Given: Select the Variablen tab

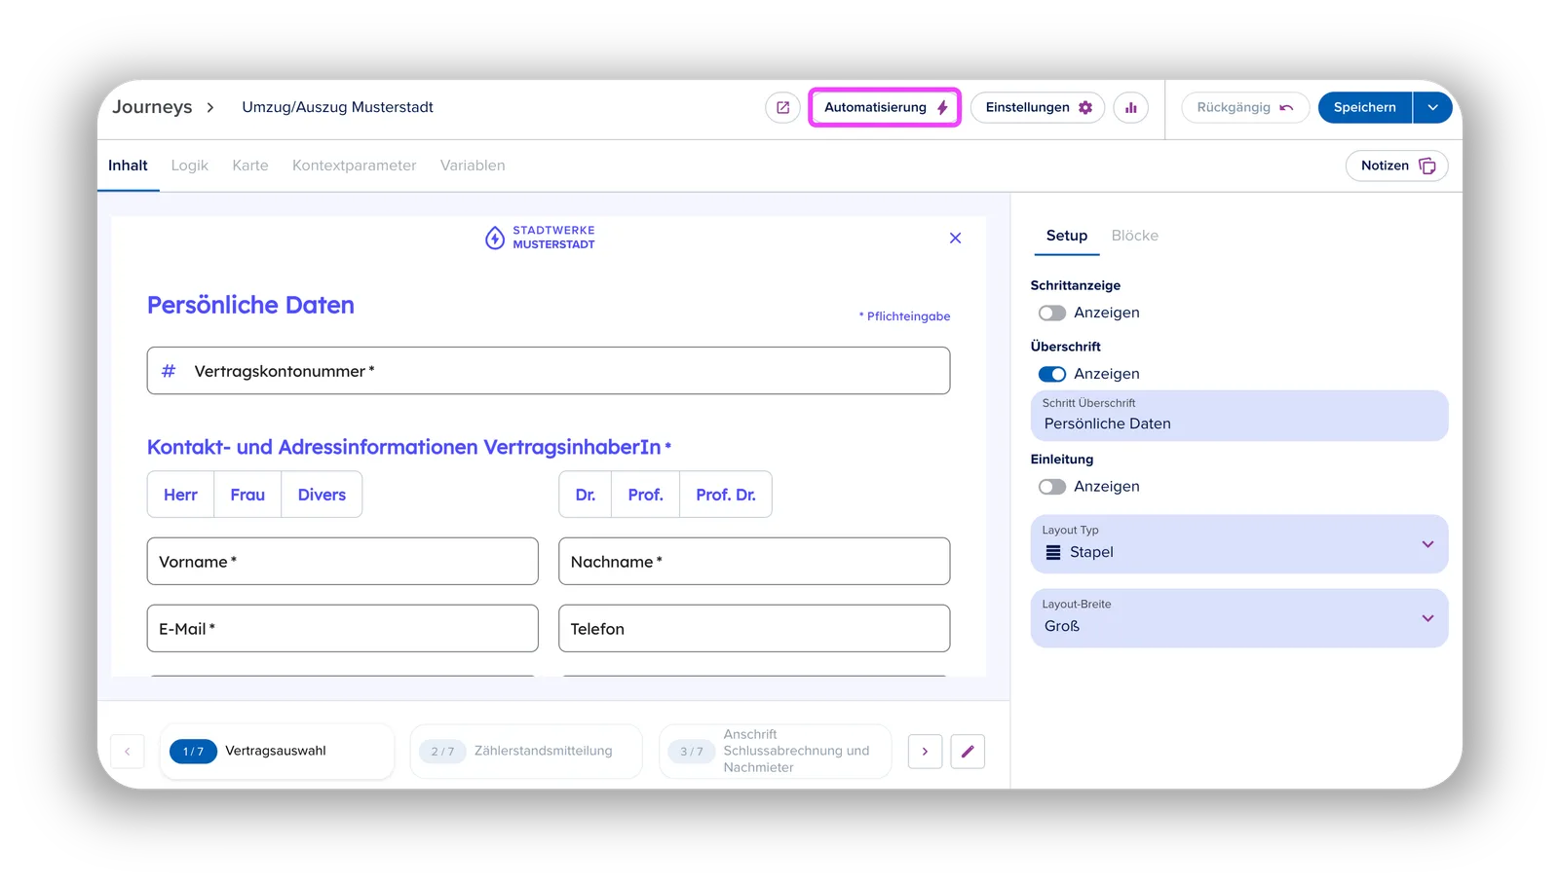Looking at the screenshot, I should point(473,166).
